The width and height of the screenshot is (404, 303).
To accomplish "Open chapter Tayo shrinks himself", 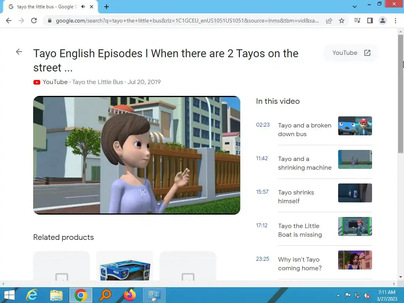I will point(296,196).
